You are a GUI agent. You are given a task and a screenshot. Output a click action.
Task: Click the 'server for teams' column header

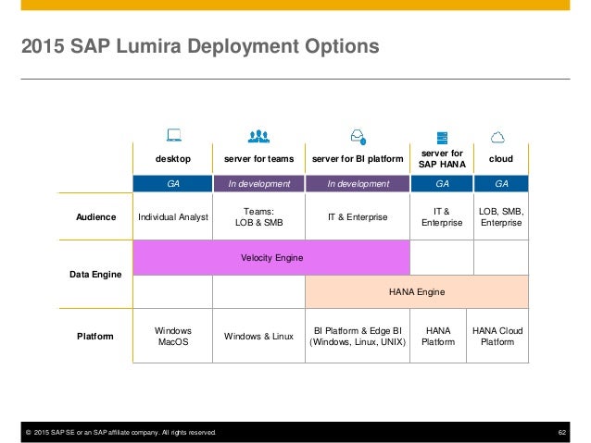coord(259,159)
